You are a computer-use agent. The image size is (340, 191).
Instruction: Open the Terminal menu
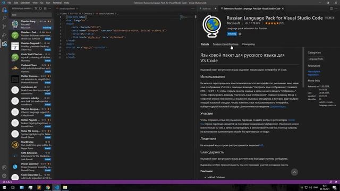click(x=57, y=3)
